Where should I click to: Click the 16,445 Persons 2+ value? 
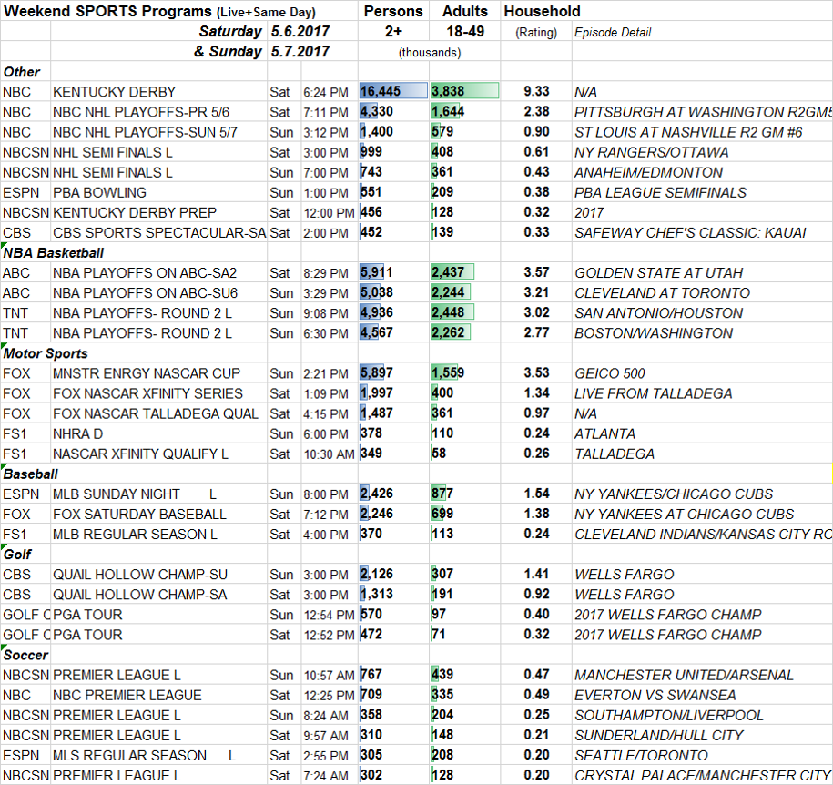coord(393,91)
